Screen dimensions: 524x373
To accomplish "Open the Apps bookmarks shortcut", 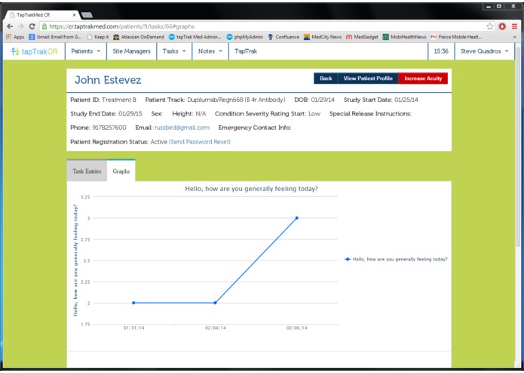I will pyautogui.click(x=15, y=37).
